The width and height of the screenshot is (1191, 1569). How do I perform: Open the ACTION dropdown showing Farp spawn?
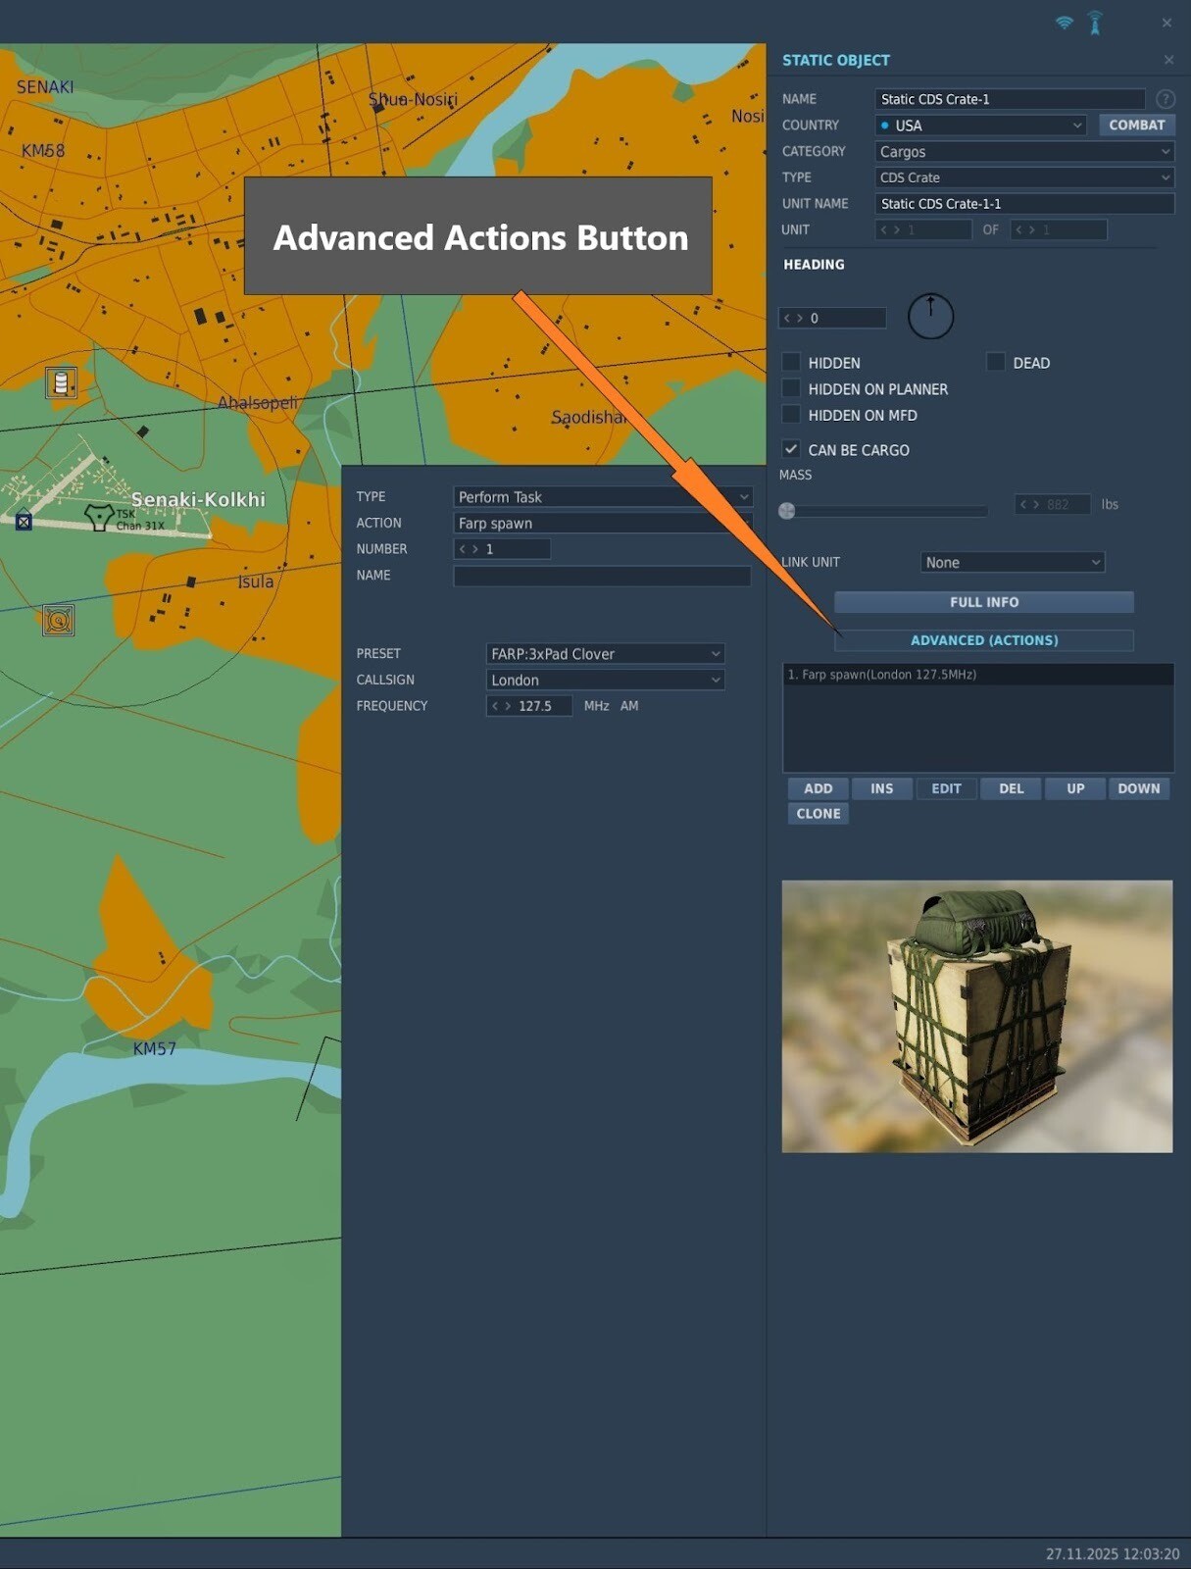tap(603, 524)
